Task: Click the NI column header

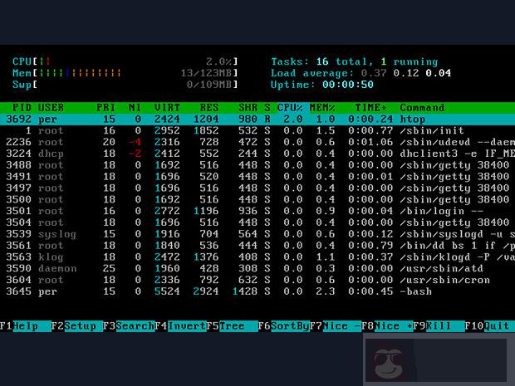Action: (135, 108)
